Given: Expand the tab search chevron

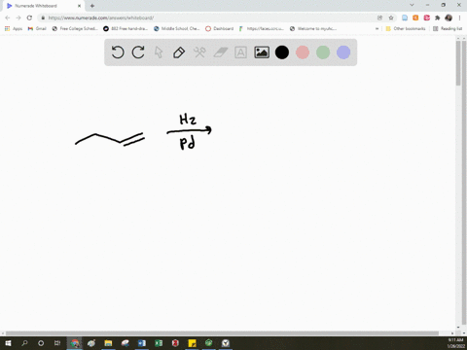Looking at the screenshot, I should [x=412, y=5].
